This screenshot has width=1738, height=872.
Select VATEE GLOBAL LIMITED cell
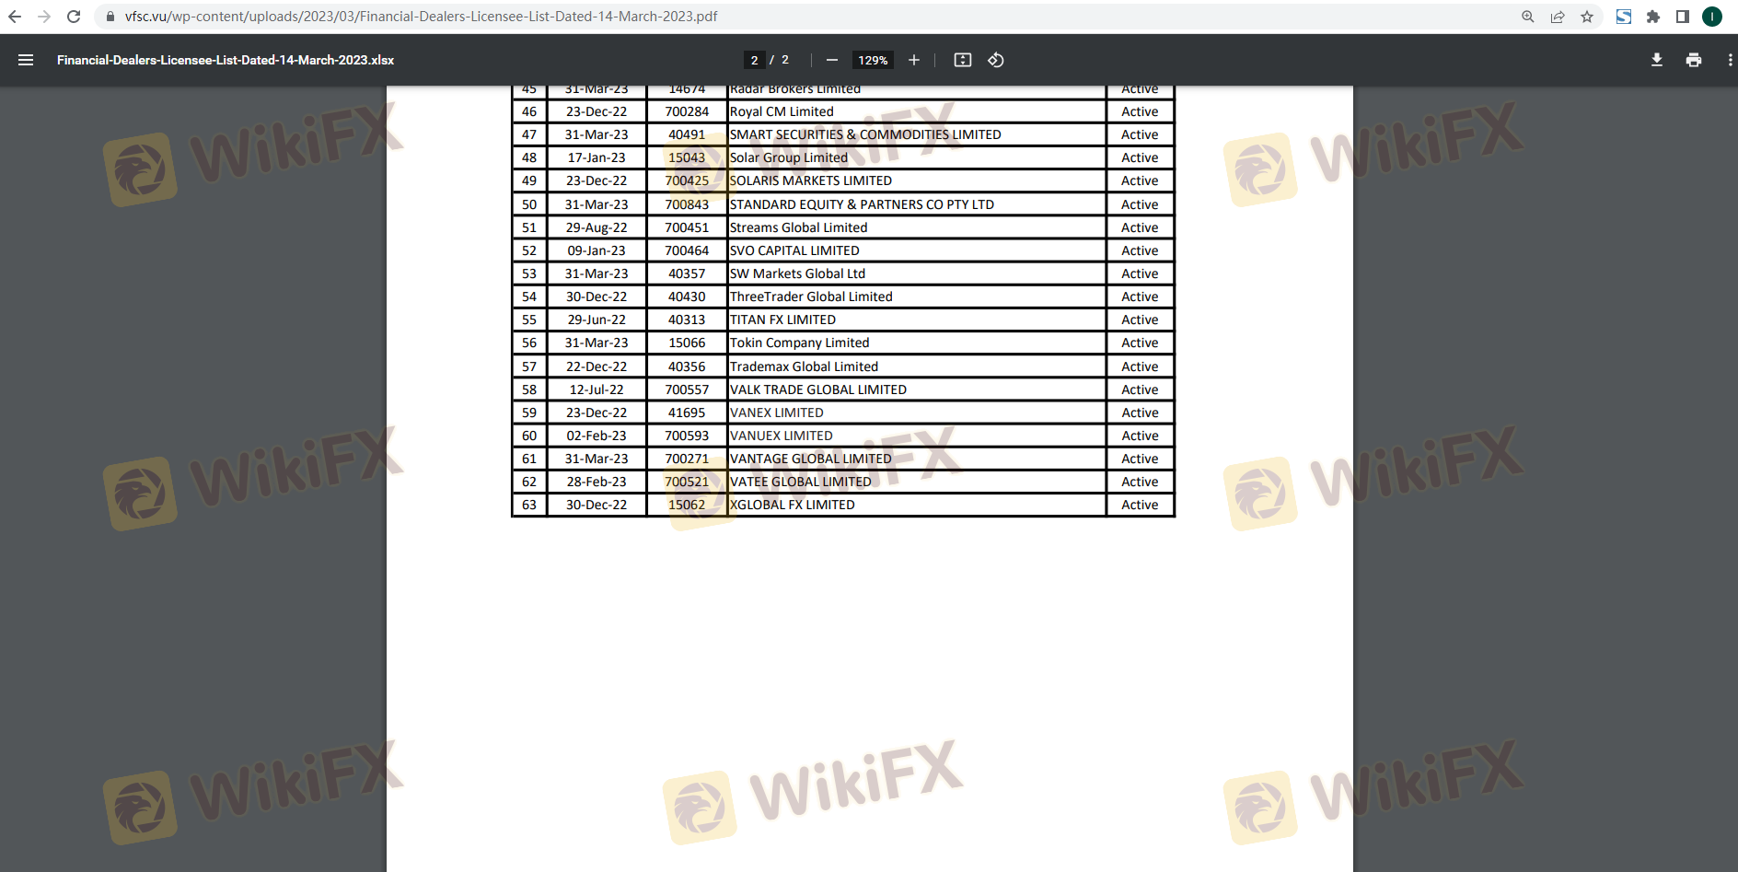pyautogui.click(x=801, y=482)
